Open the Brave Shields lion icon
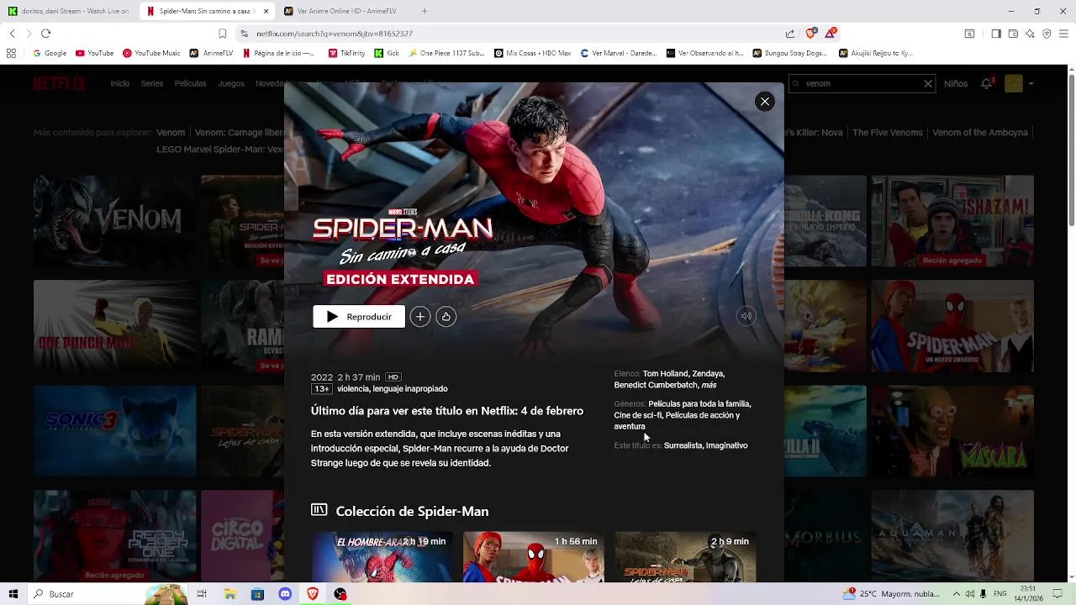The width and height of the screenshot is (1076, 605). pos(810,33)
